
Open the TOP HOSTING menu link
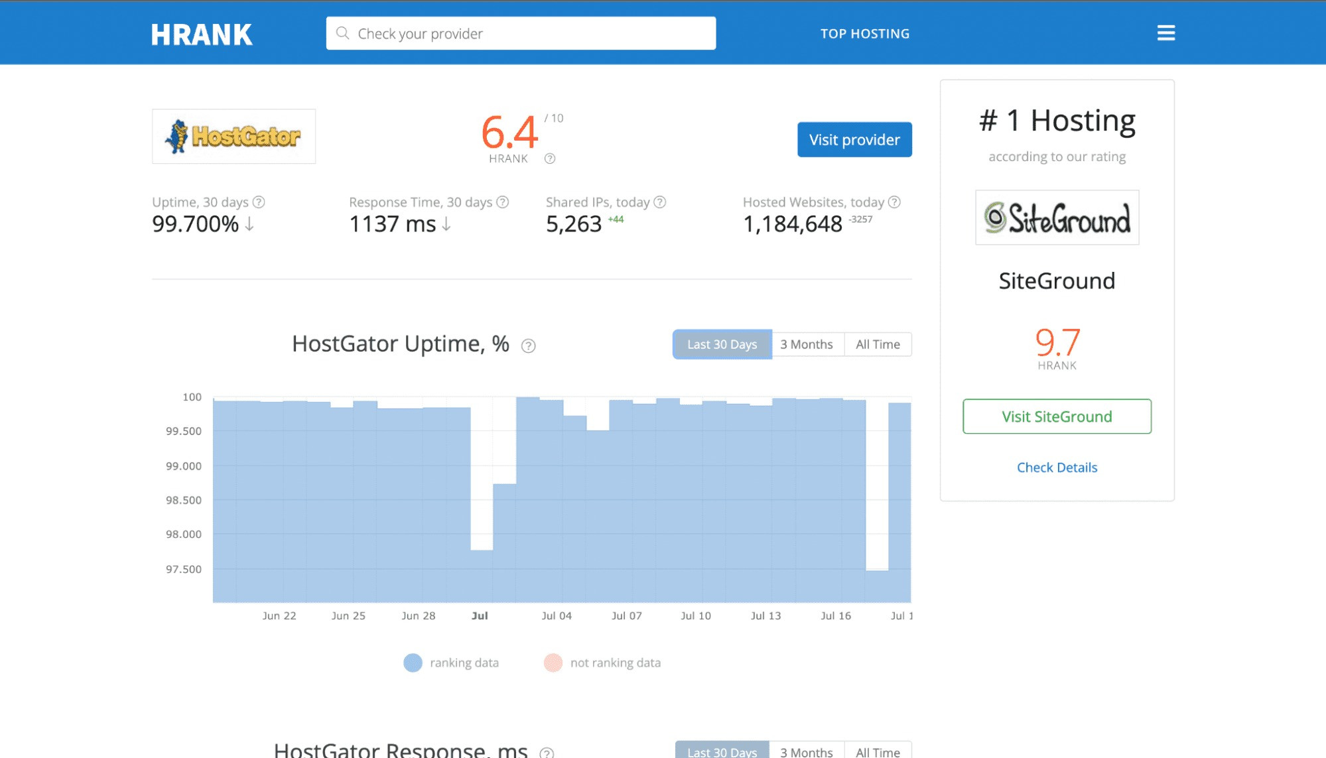coord(865,34)
